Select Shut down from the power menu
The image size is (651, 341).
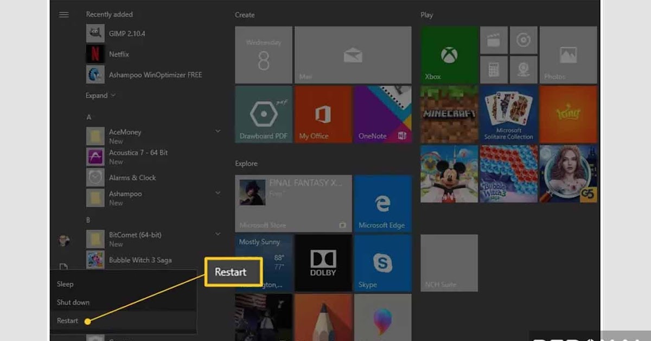click(x=123, y=303)
